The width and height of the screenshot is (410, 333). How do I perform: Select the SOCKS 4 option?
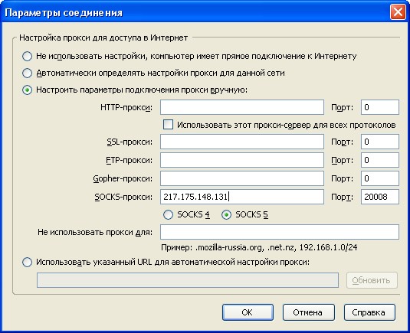pos(168,214)
